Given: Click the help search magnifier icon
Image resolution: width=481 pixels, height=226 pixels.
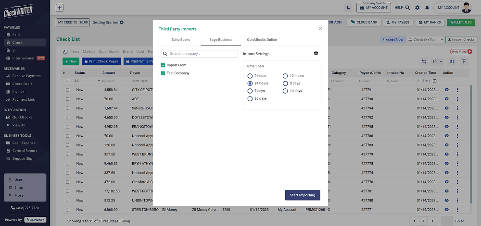Looking at the screenshot, I should tap(407, 8).
